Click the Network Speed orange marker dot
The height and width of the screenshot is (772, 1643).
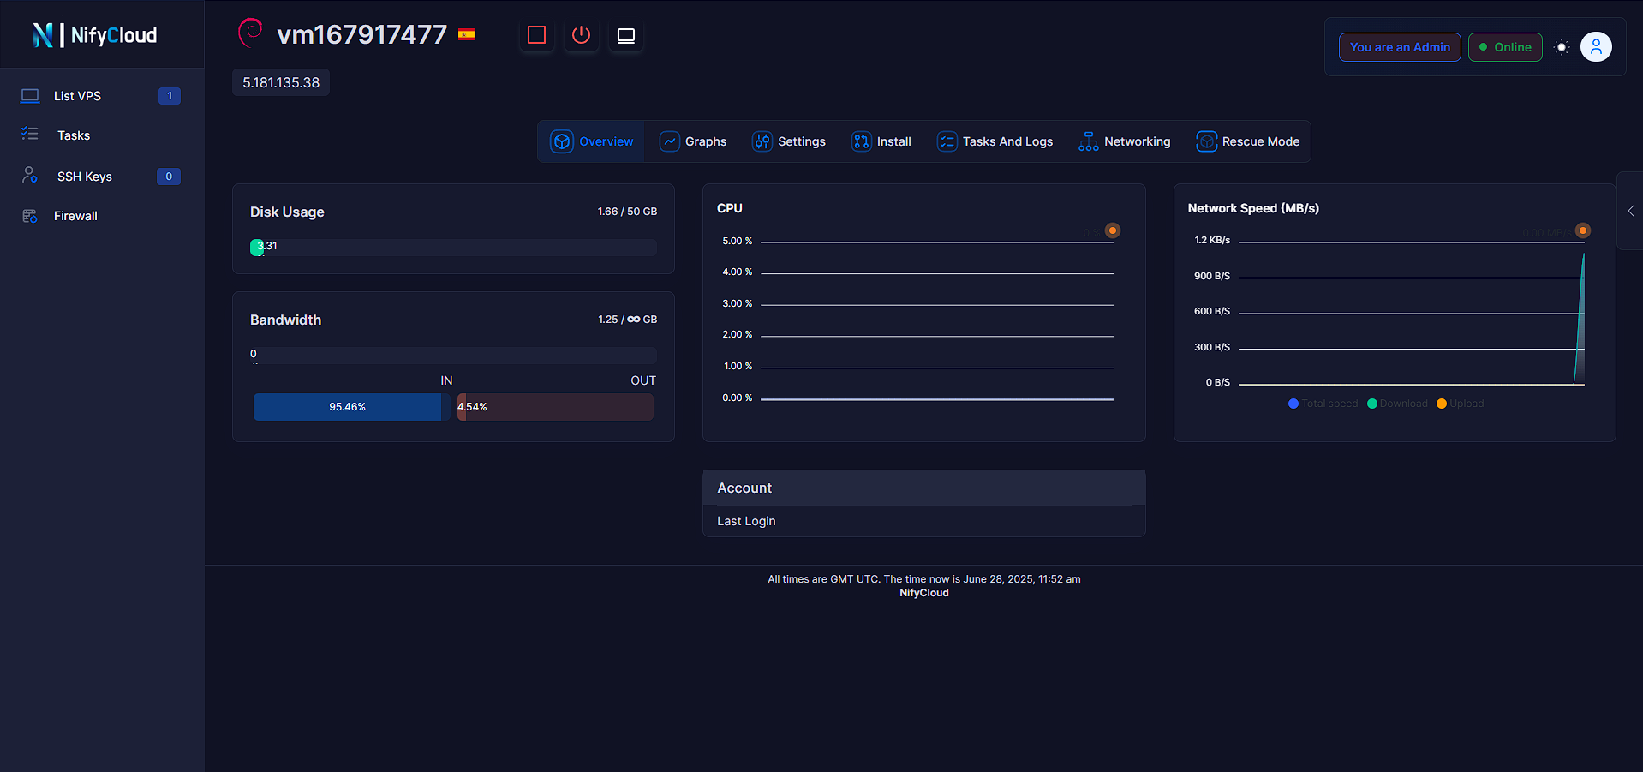1583,230
